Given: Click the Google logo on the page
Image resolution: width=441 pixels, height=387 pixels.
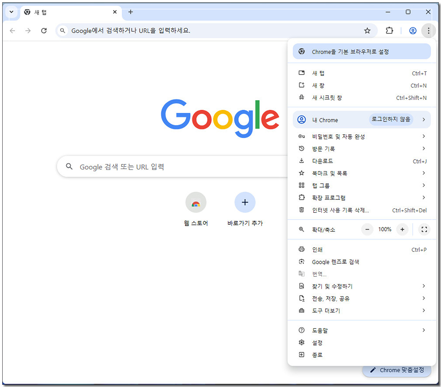Looking at the screenshot, I should coord(220,118).
